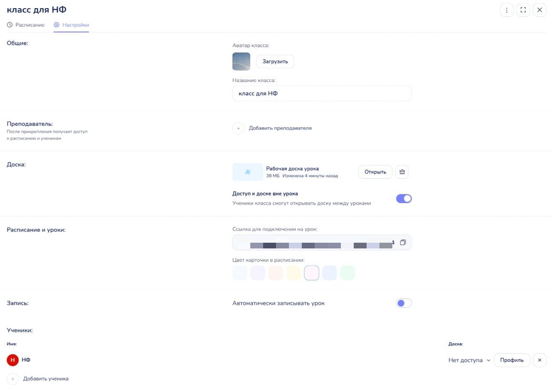Viewport: 553px width, 391px height.
Task: Click the board preview thumbnail
Action: [247, 172]
